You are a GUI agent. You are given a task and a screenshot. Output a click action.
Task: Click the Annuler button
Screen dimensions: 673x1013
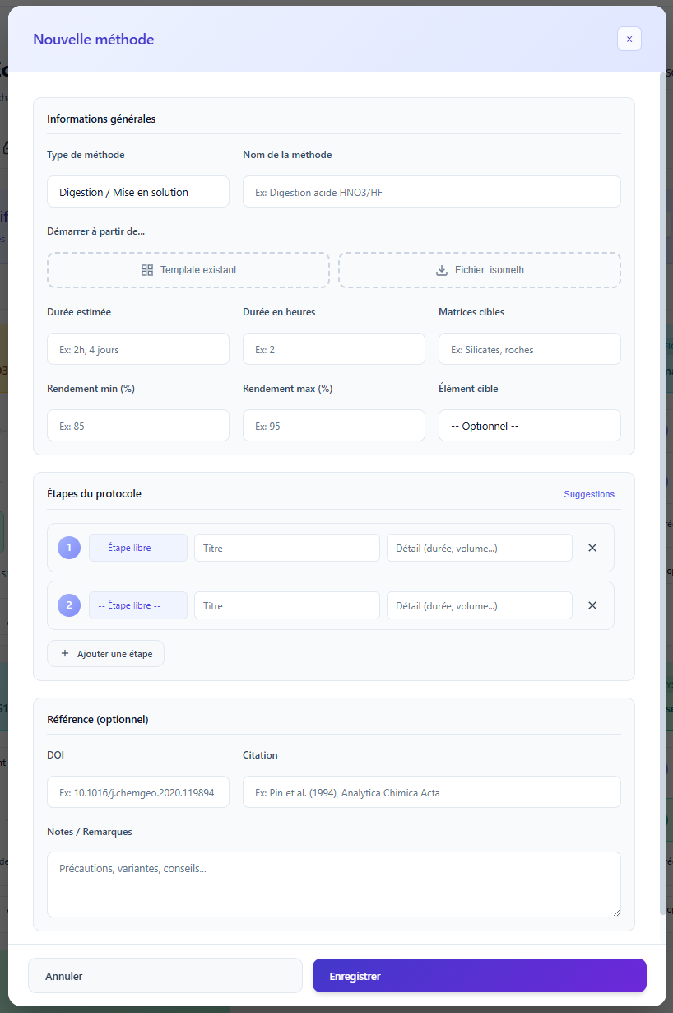[165, 976]
